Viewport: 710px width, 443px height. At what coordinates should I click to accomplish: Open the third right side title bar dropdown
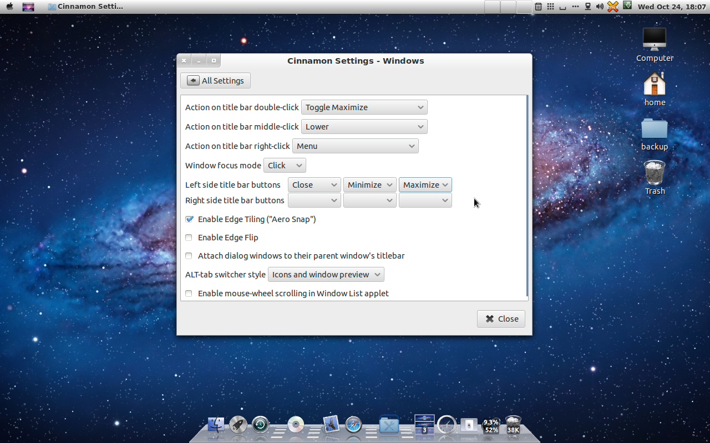(425, 200)
